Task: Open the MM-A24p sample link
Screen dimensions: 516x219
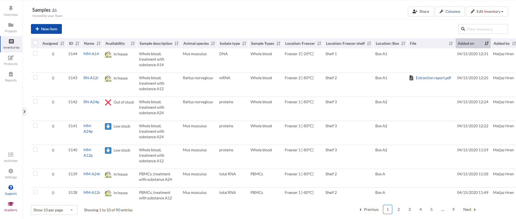Action: [x=88, y=129]
